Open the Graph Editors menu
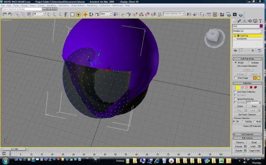 (x=78, y=5)
